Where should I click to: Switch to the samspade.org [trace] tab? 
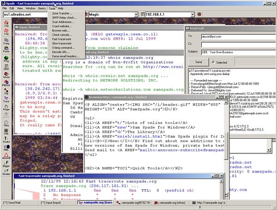[x=96, y=203]
